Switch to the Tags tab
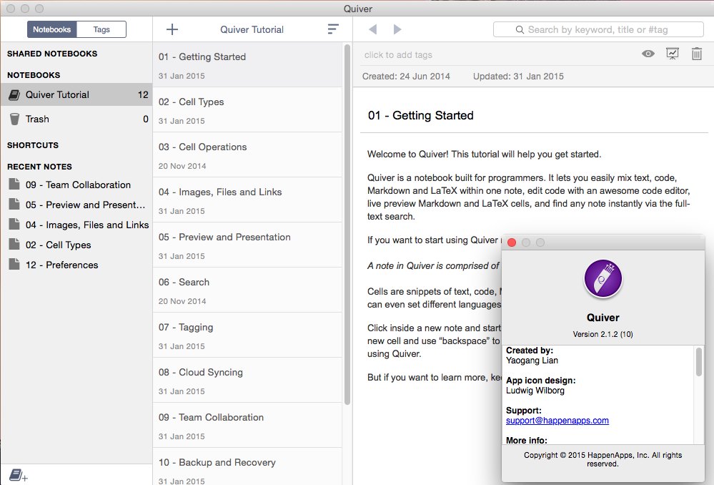Screen dimensions: 714x485 pyautogui.click(x=101, y=29)
